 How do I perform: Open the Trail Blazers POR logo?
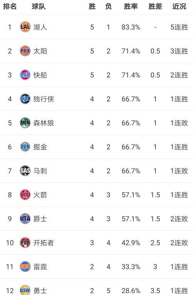click(25, 242)
